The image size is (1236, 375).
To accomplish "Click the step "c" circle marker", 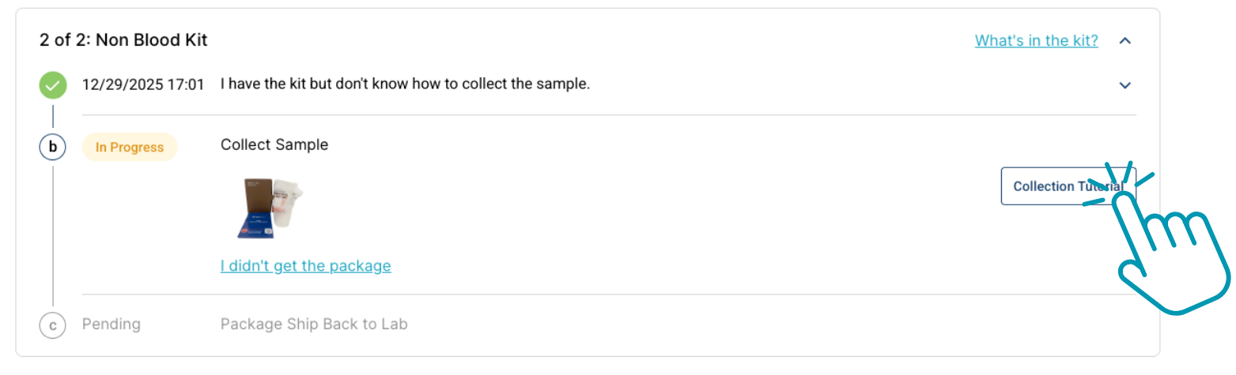I will click(53, 324).
